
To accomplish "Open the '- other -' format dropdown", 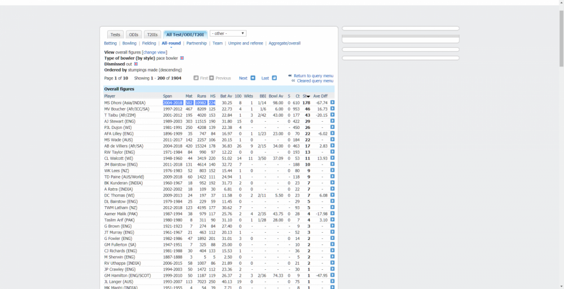I will click(x=228, y=33).
